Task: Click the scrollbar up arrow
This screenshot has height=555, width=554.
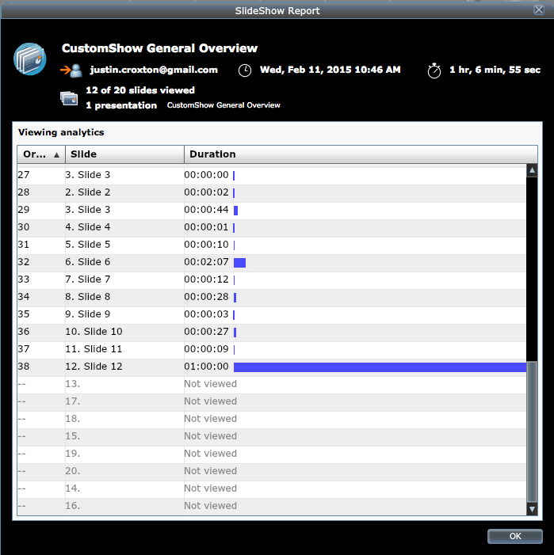Action: (532, 170)
